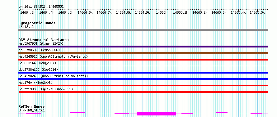Click the 14665.1k ruler tick label
The image size is (277, 117).
(x=181, y=12)
